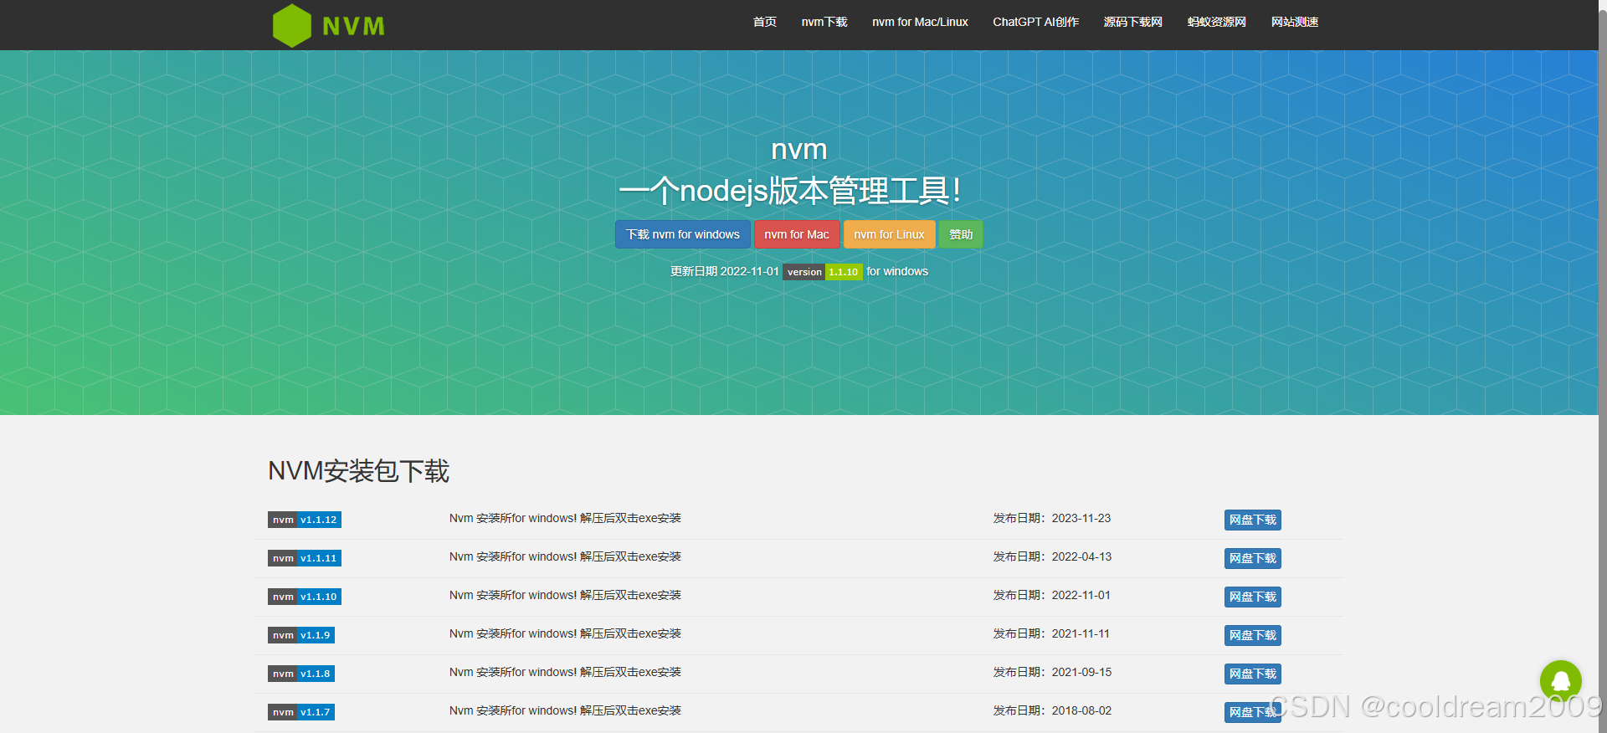Click 更新日期 2022-11-01 text in banner

point(724,271)
